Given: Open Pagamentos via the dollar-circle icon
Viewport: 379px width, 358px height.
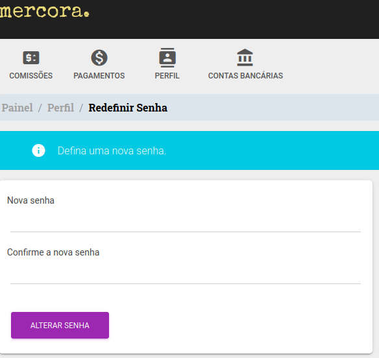Looking at the screenshot, I should pos(99,58).
